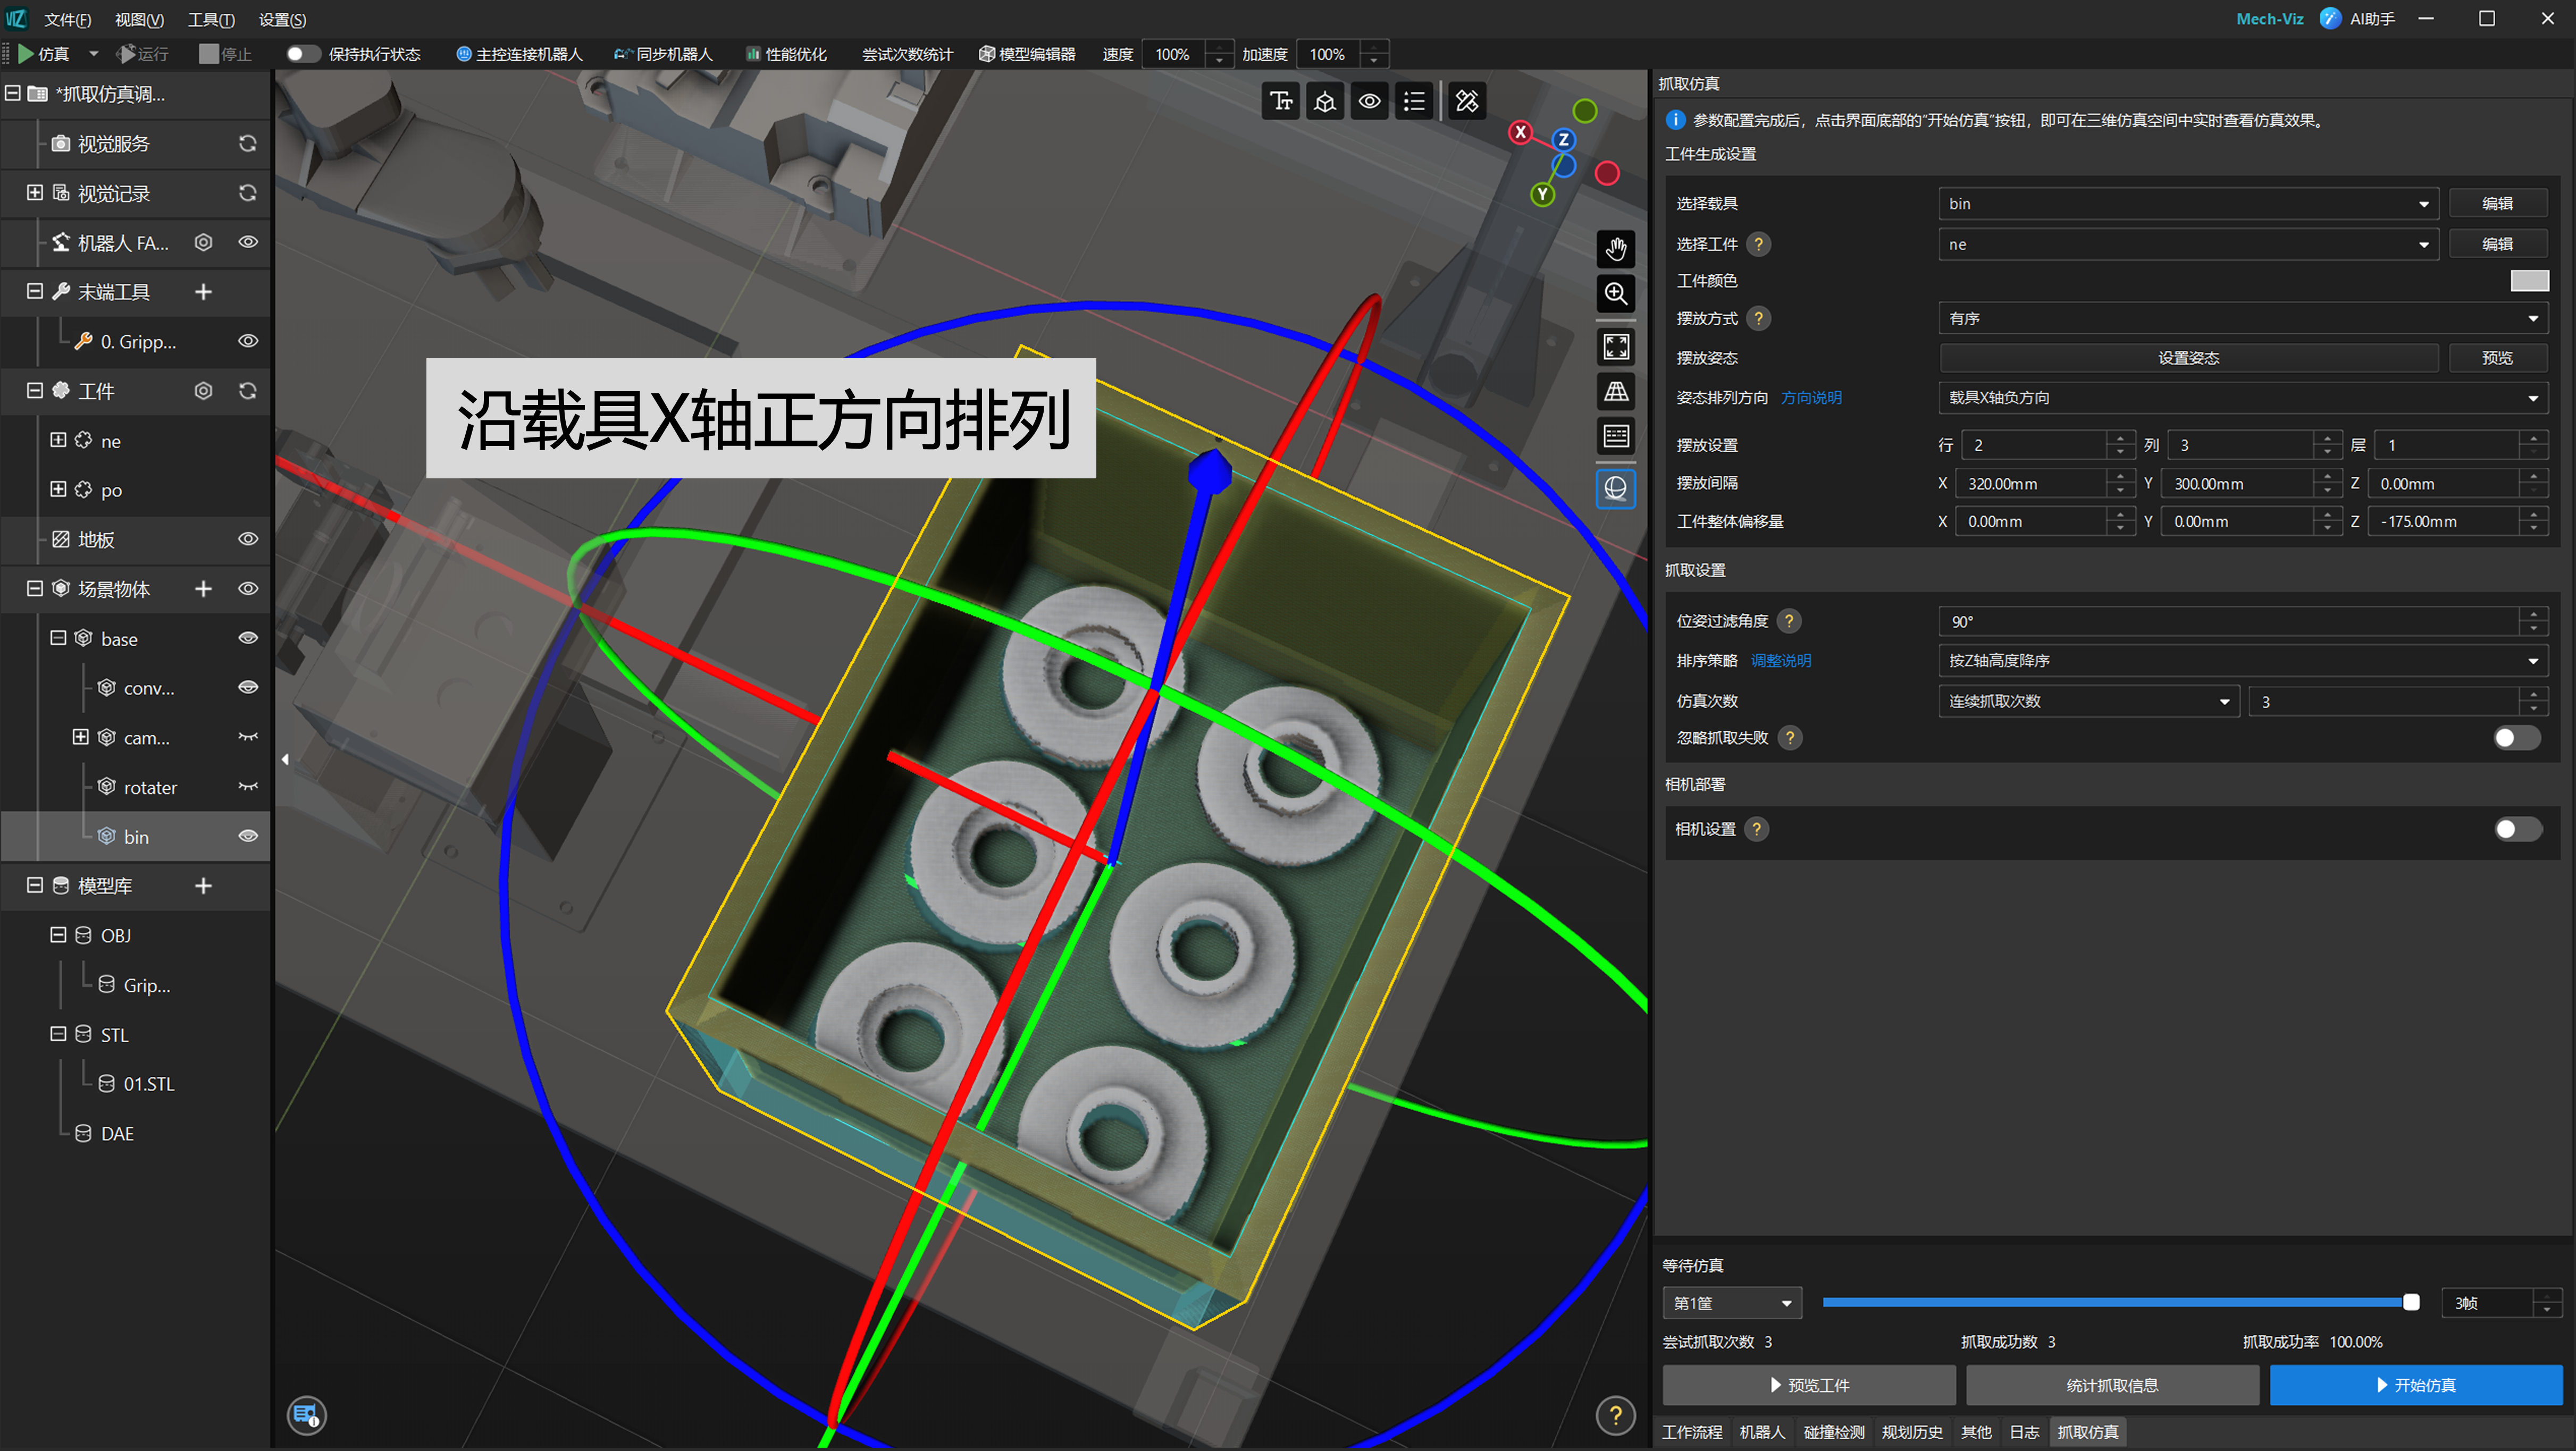Viewport: 2576px width, 1451px height.
Task: Click the list display icon in viewport toolbar
Action: pyautogui.click(x=1413, y=101)
